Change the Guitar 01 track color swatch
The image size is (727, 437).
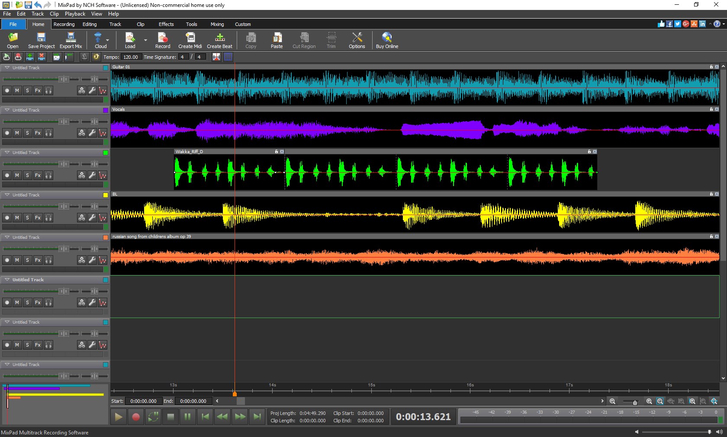(x=105, y=68)
